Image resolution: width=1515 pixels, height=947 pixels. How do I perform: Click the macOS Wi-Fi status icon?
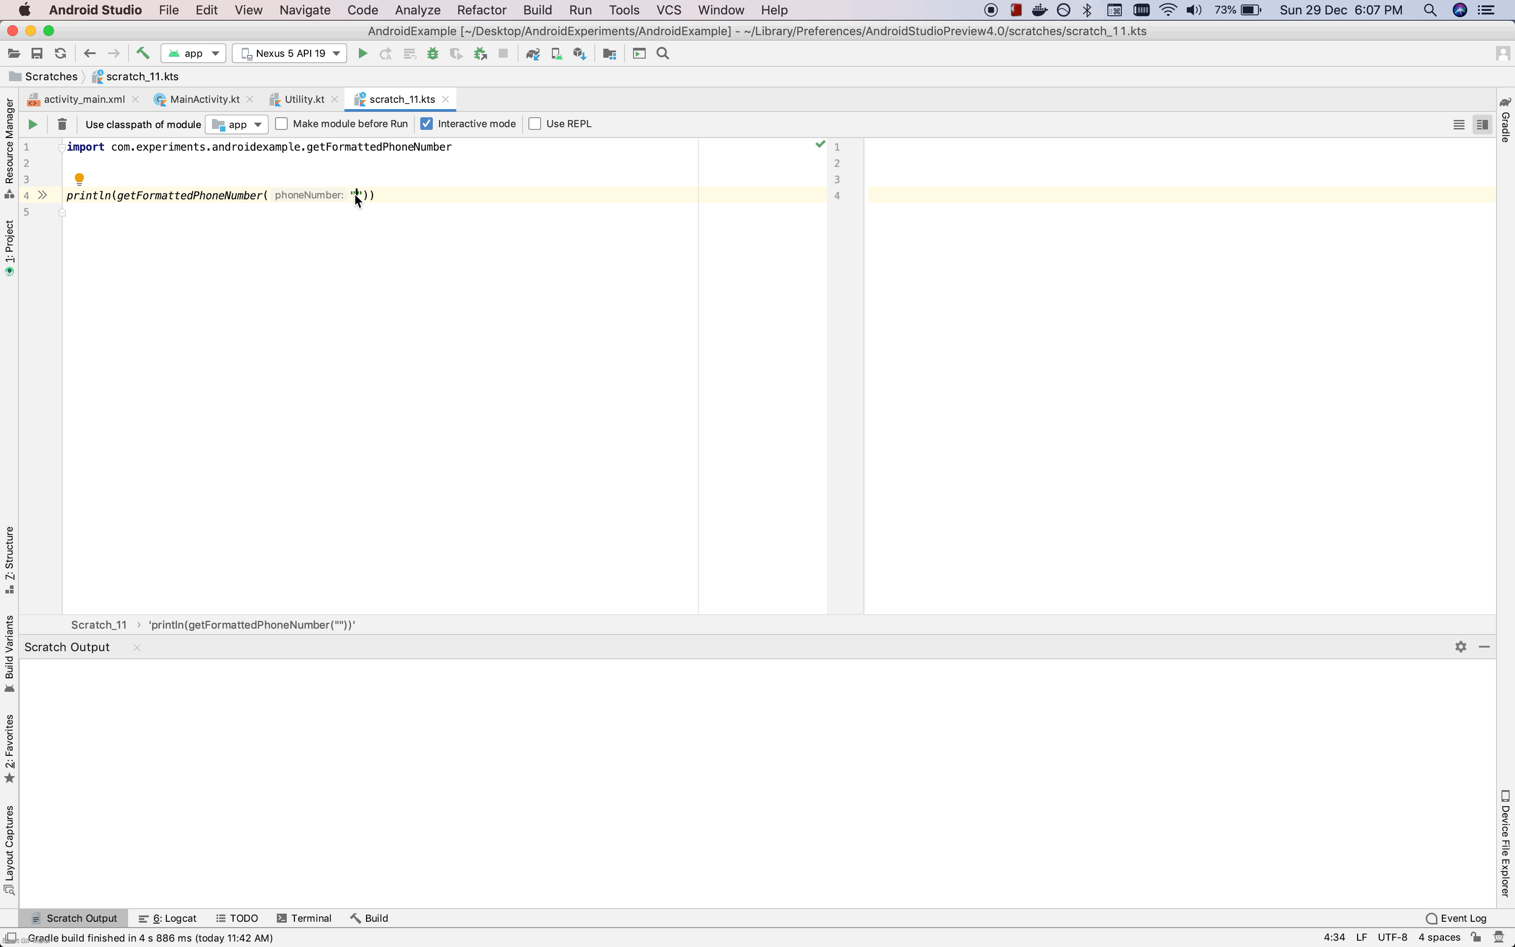[1167, 10]
